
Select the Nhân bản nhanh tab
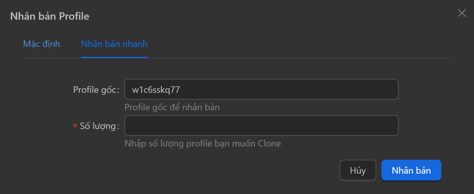point(114,44)
